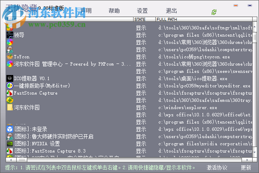Select the [图标]:未登录 blue cube icon
The image size is (259, 173).
pos(10,129)
